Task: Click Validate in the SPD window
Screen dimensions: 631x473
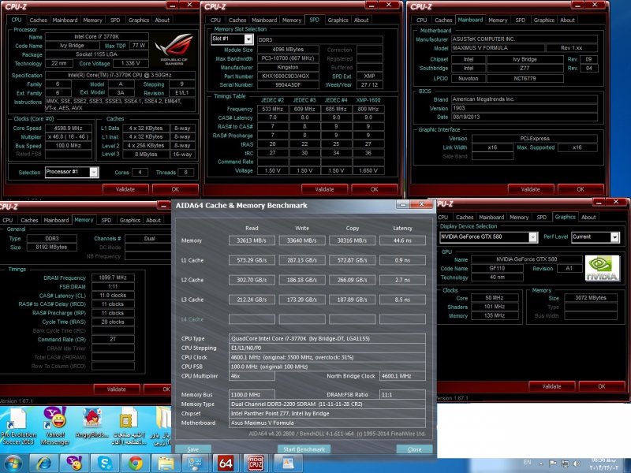Action: coord(324,189)
